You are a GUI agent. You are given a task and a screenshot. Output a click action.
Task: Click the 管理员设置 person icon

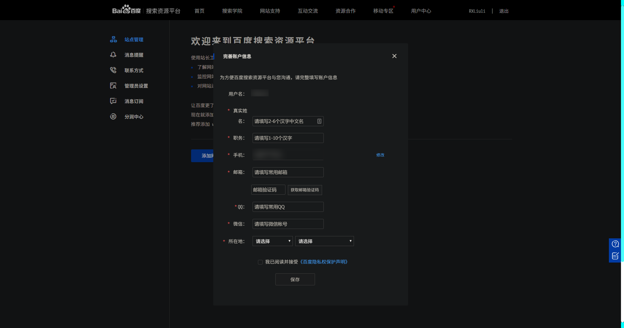click(x=114, y=86)
